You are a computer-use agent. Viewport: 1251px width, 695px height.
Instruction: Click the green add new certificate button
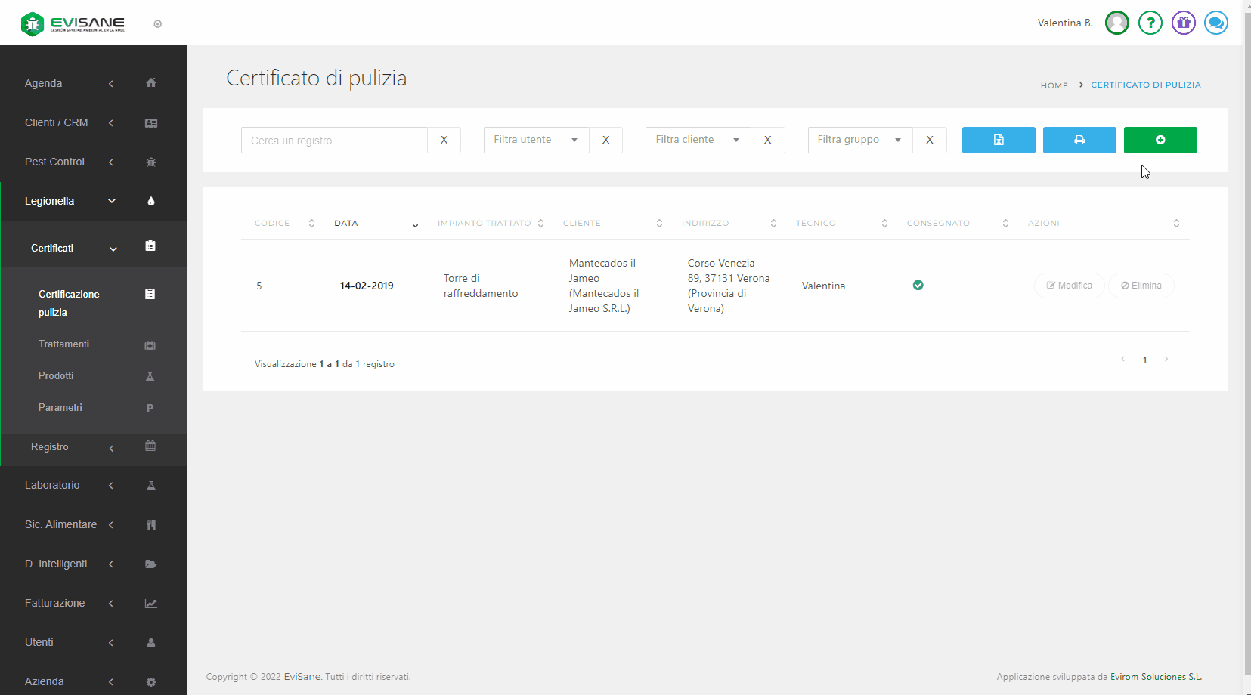pyautogui.click(x=1160, y=140)
